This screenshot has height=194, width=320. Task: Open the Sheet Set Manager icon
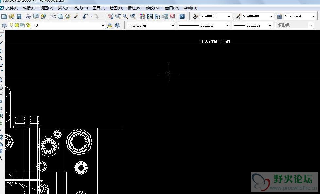165,16
